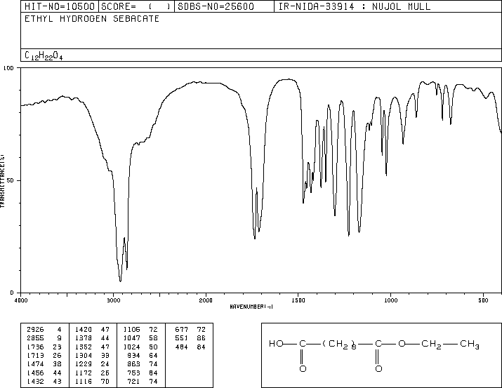This screenshot has height=388, width=502.
Task: Select peak value 484 in the table
Action: pyautogui.click(x=182, y=347)
